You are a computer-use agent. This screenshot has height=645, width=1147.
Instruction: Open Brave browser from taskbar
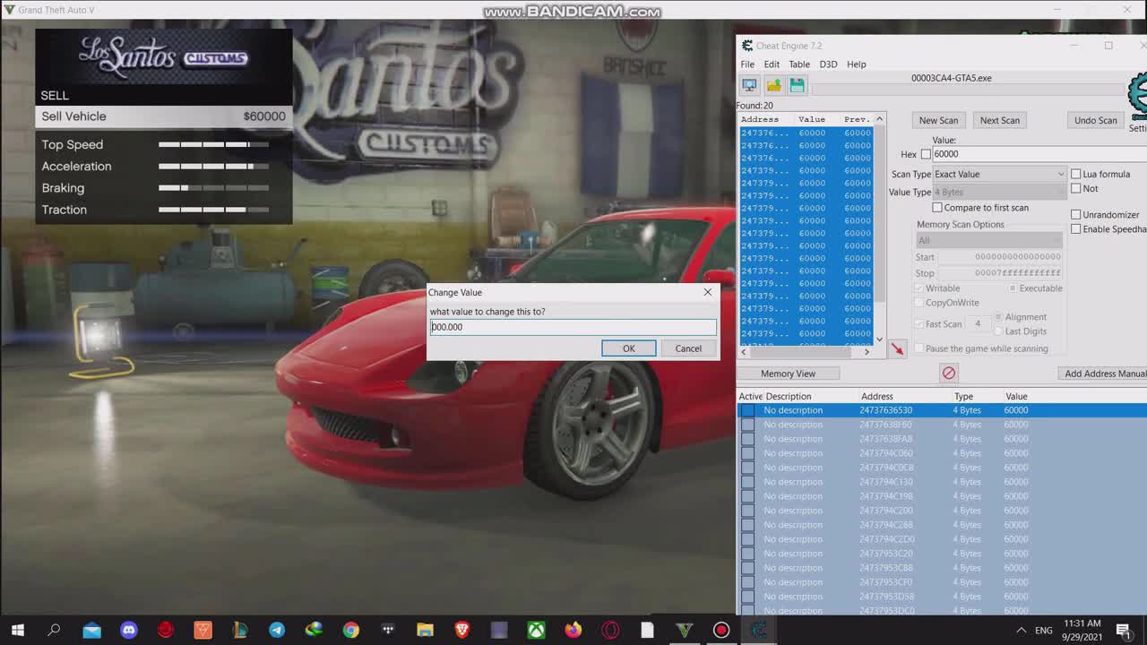point(462,630)
